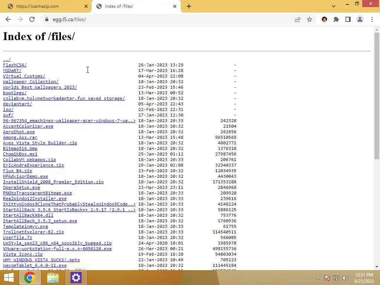Click the RealWindo12Installer.exe link
The height and width of the screenshot is (285, 380).
[x=35, y=199]
